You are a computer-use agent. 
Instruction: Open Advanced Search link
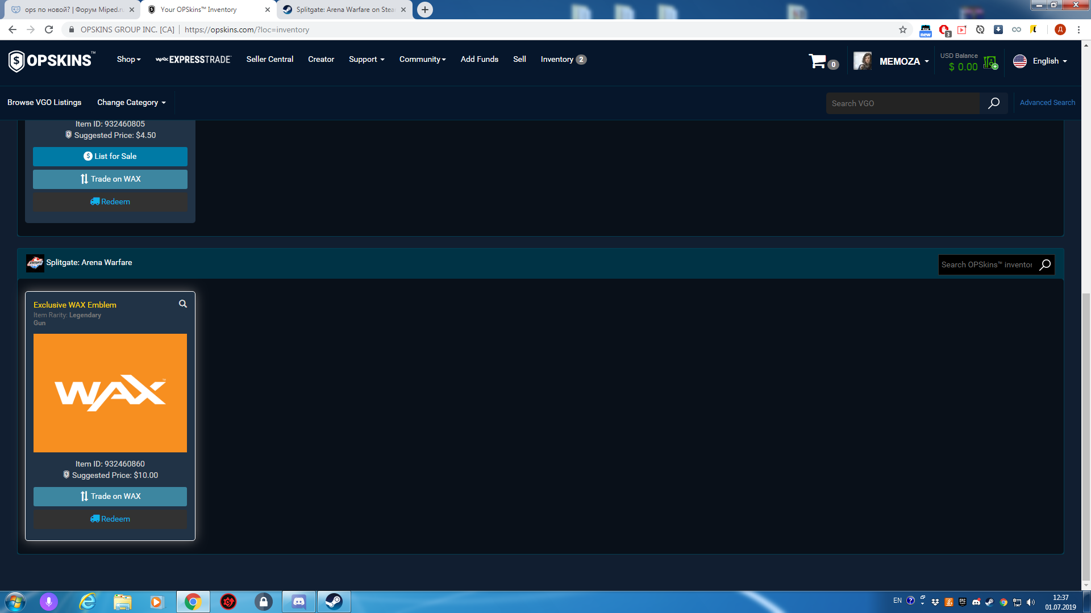click(x=1047, y=103)
